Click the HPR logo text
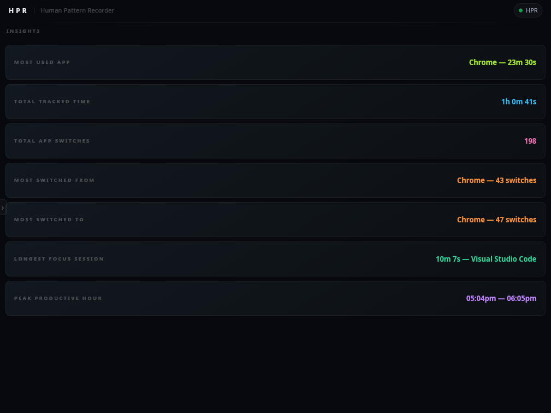The height and width of the screenshot is (413, 551). [x=18, y=10]
